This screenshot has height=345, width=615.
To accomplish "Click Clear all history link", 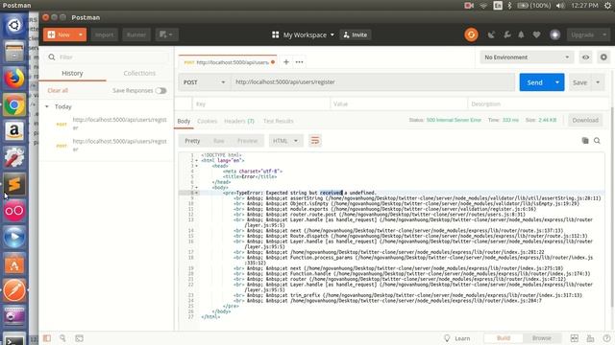I will coord(58,90).
